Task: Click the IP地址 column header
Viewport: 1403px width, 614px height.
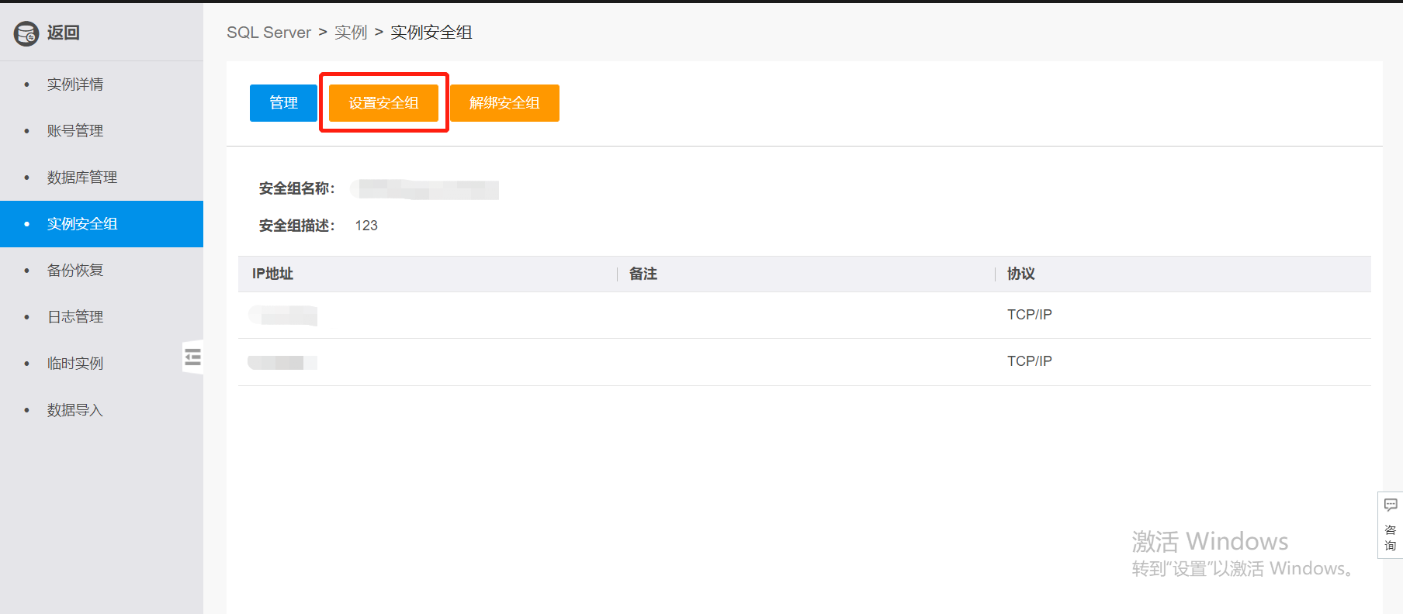Action: 272,274
